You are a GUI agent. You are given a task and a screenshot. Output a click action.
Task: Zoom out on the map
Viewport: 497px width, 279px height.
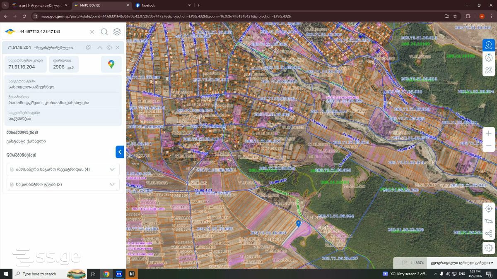pos(489,145)
